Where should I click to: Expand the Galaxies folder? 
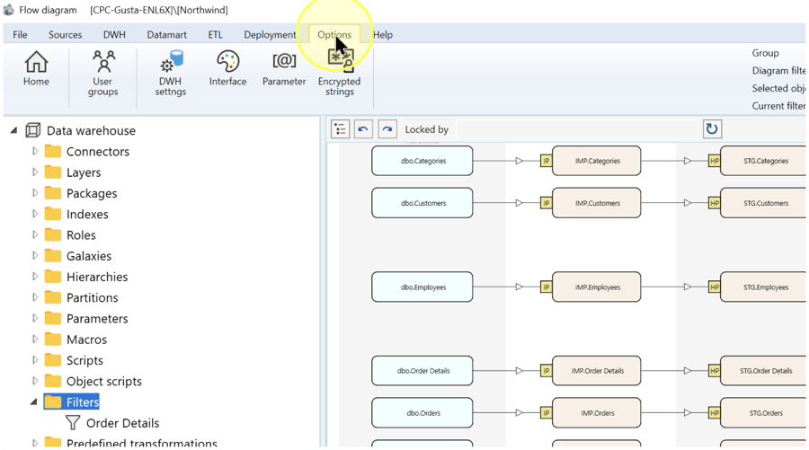34,256
